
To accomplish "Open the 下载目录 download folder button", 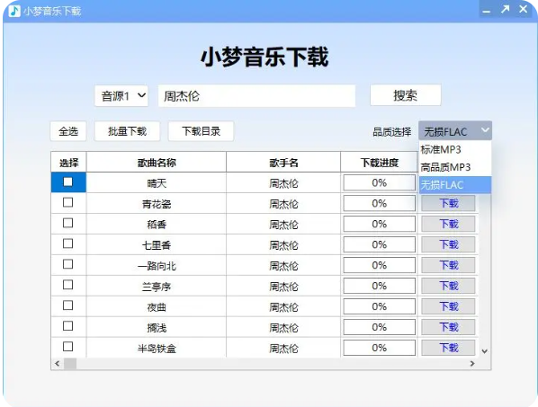I will point(201,131).
